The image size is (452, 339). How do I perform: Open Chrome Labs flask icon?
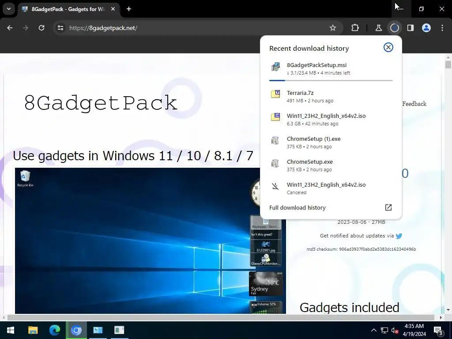coord(378,28)
